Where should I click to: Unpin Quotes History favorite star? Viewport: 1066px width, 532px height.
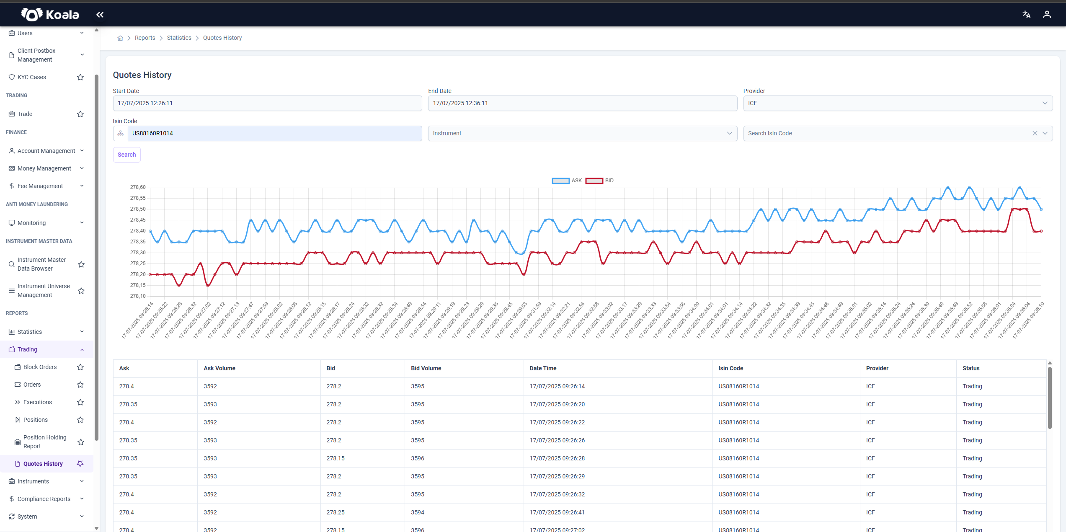(80, 464)
